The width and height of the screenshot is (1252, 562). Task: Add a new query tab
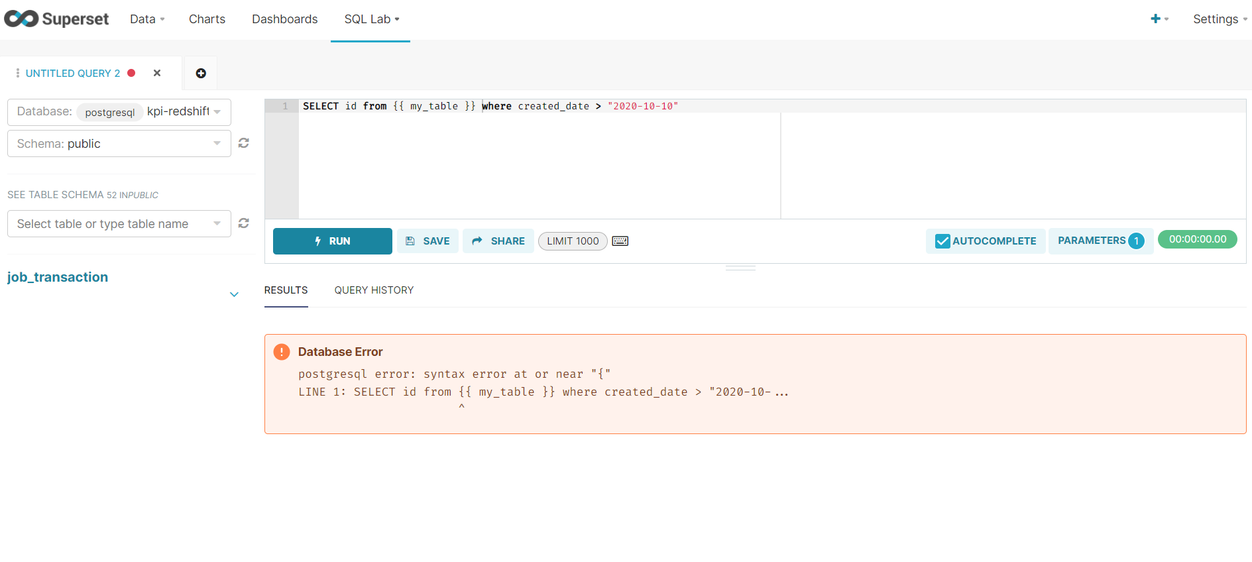click(201, 73)
